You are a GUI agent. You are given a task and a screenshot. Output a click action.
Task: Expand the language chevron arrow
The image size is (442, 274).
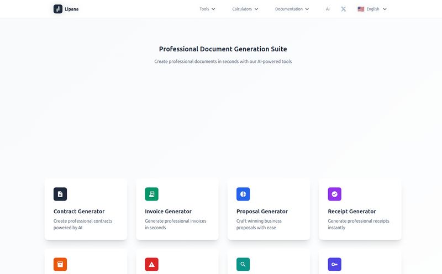385,9
